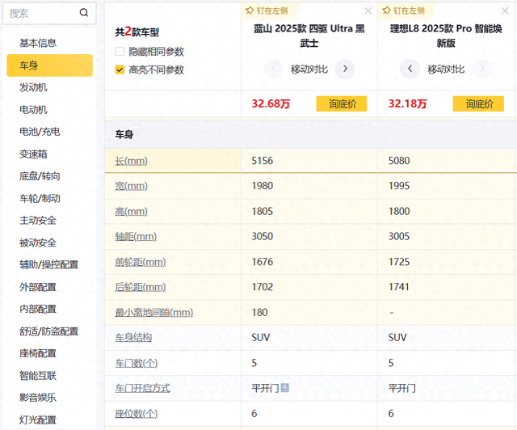Open the 轴距(mm) parameter link
The height and width of the screenshot is (430, 517).
[136, 237]
